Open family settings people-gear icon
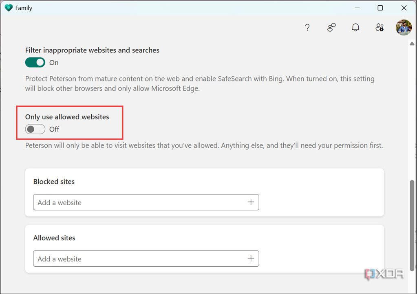Viewport: 417px width, 294px height. click(379, 28)
